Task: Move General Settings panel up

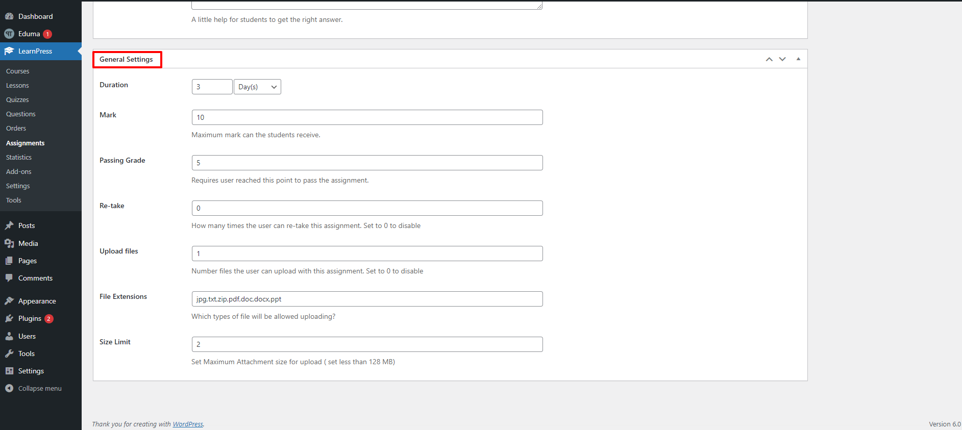Action: [769, 59]
